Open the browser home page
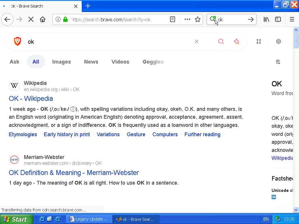 (43, 20)
